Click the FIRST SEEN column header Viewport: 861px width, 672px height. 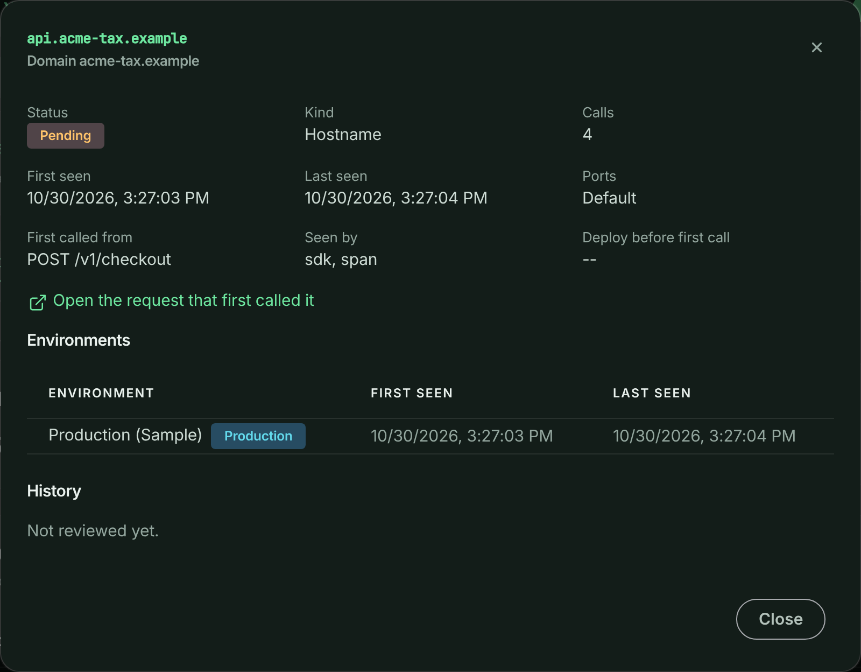412,393
